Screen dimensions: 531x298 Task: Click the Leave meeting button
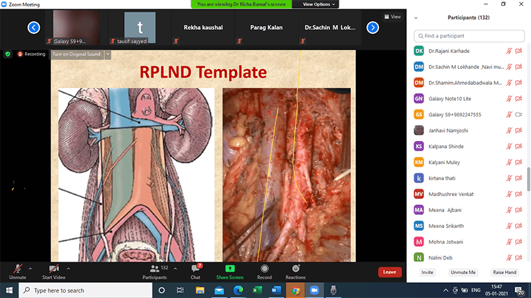point(390,272)
